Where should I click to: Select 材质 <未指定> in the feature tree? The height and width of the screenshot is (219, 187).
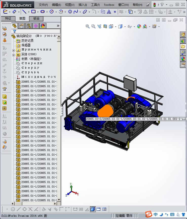pos(31,59)
